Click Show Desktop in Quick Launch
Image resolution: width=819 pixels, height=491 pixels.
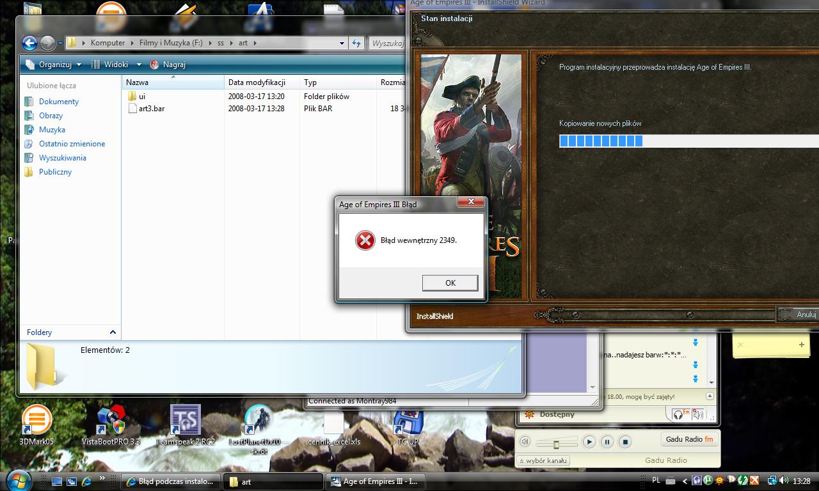coord(57,481)
